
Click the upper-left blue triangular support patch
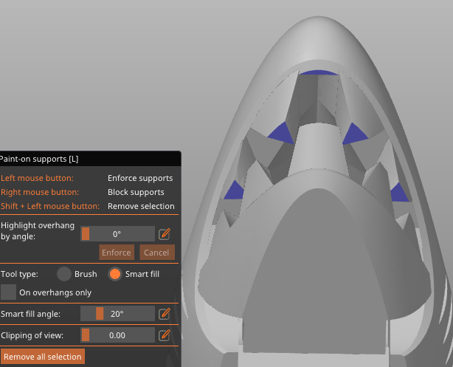pyautogui.click(x=282, y=134)
